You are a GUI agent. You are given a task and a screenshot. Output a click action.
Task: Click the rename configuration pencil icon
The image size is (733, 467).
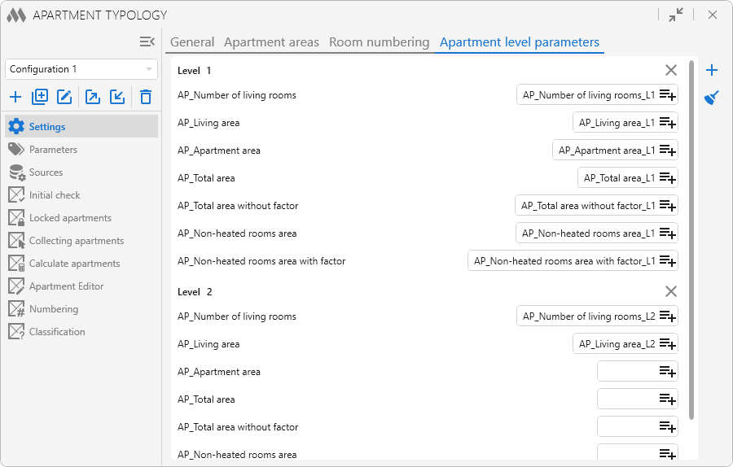click(x=64, y=98)
